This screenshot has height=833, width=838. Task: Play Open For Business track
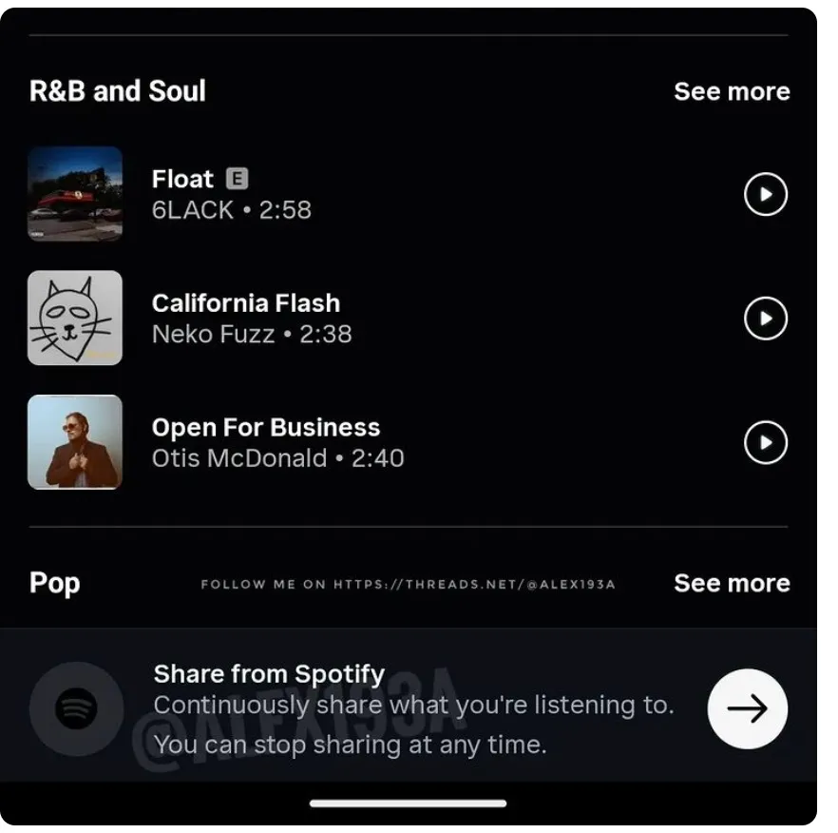[765, 442]
